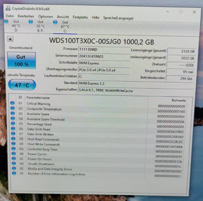Close the CrystalDiskInfo window

tap(194, 12)
